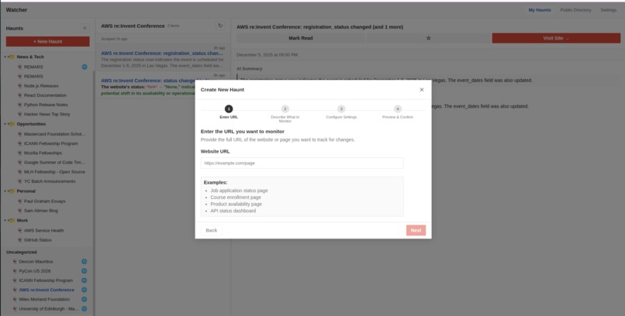Open the React Documentation haunt

point(45,95)
